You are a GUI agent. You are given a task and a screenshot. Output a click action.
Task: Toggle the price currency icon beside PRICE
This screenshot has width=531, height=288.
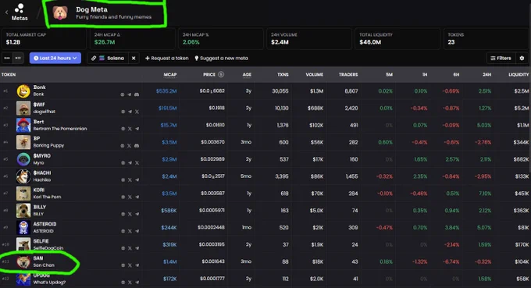[221, 74]
